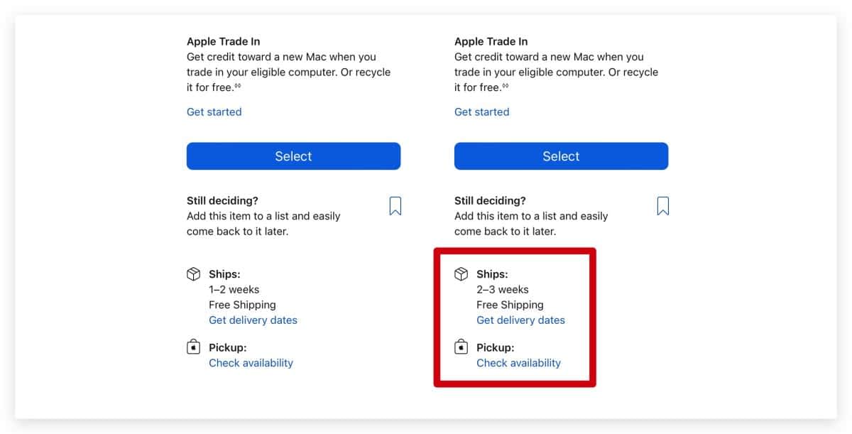Click right Apple Store pickup bag icon
852x434 pixels.
[x=461, y=347]
